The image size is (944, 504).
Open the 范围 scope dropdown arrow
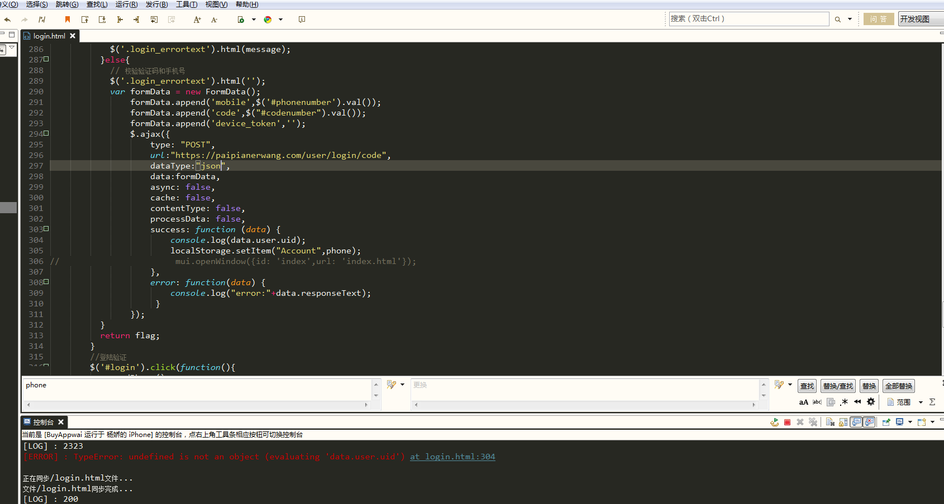pos(921,402)
